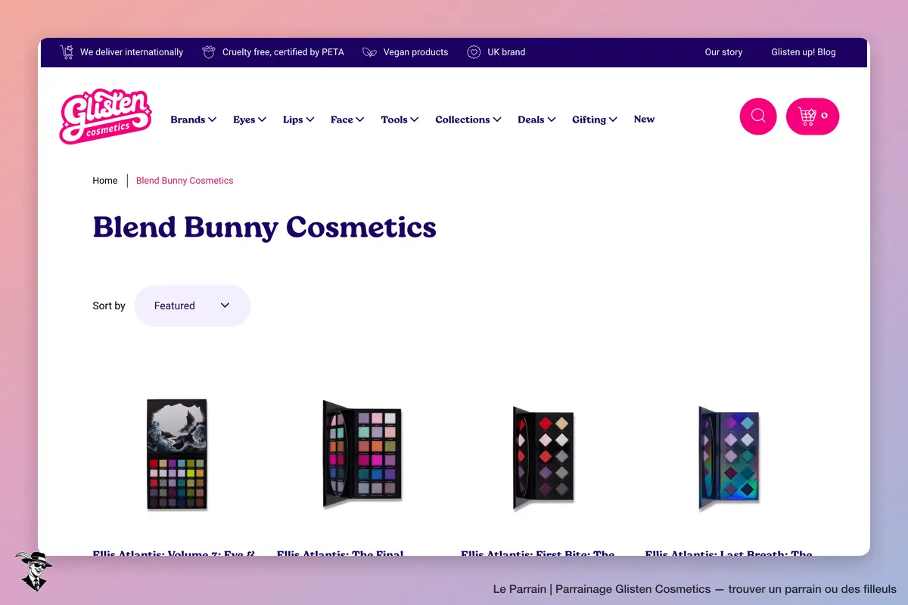
Task: Expand the Eyes menu
Action: click(x=250, y=119)
